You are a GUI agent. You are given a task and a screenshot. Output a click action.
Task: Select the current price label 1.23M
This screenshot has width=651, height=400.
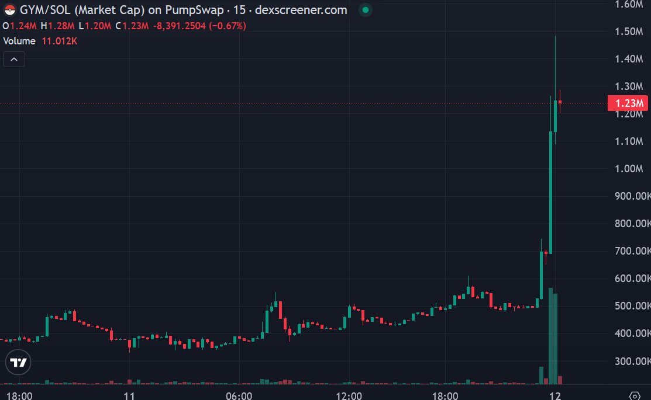(x=629, y=103)
